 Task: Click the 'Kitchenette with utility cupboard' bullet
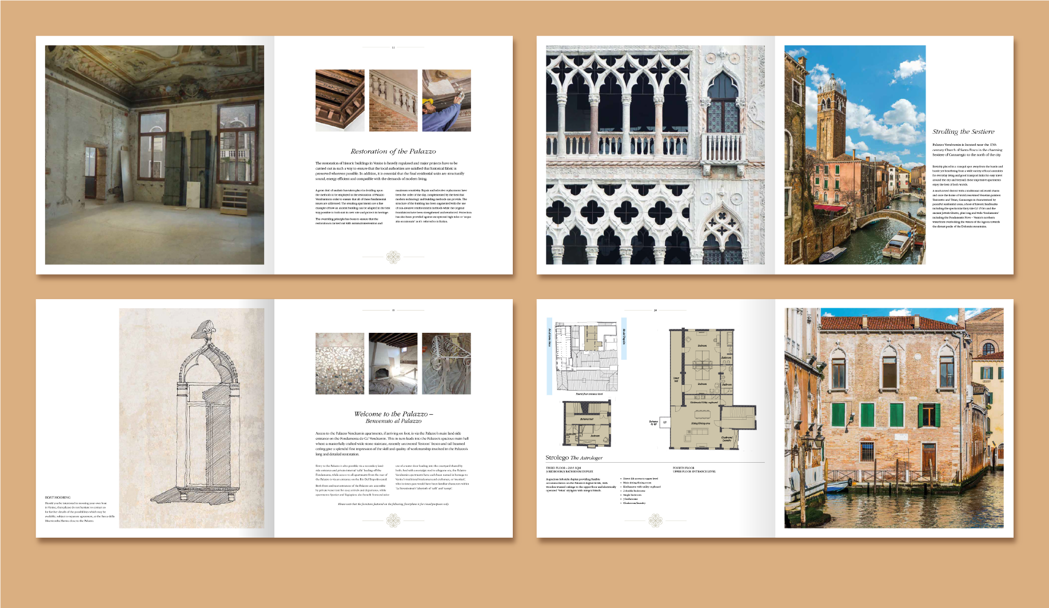click(641, 487)
